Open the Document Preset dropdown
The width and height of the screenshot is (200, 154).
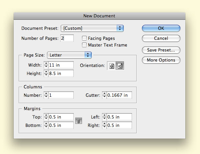[x=92, y=28]
